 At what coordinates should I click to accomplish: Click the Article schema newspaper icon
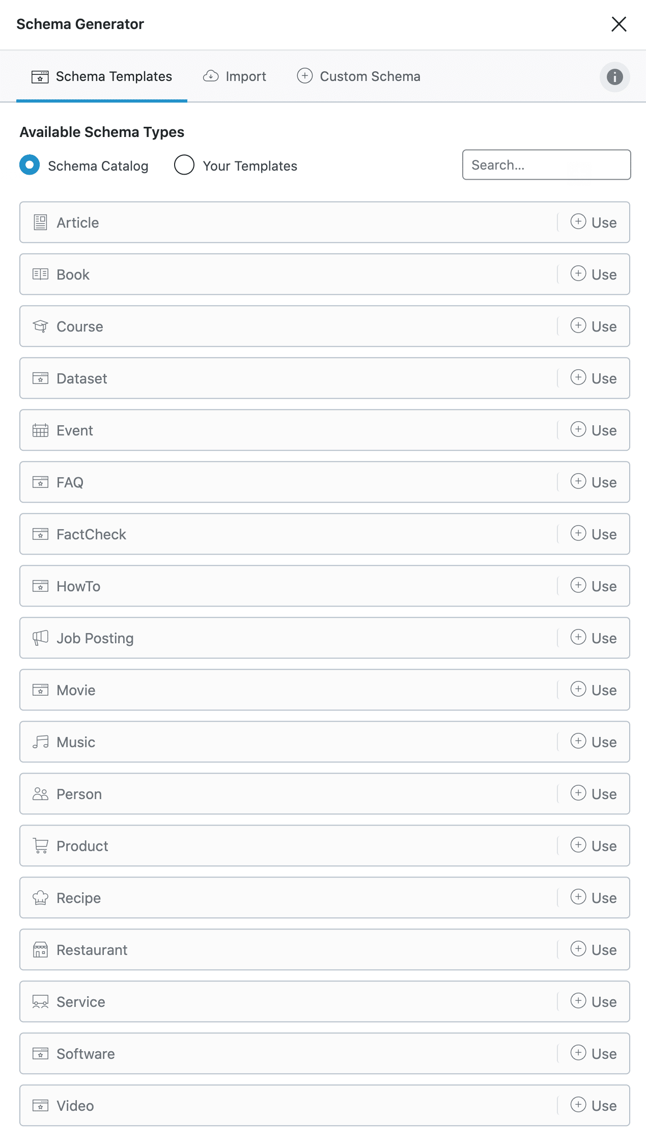(x=40, y=223)
